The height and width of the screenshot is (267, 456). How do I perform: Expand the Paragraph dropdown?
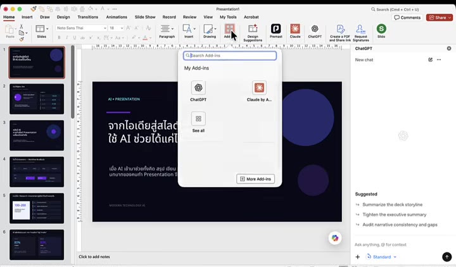172,28
